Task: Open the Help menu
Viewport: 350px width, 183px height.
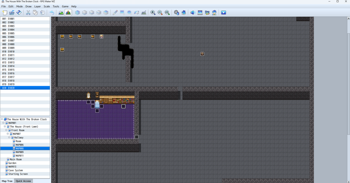Action: [74, 7]
